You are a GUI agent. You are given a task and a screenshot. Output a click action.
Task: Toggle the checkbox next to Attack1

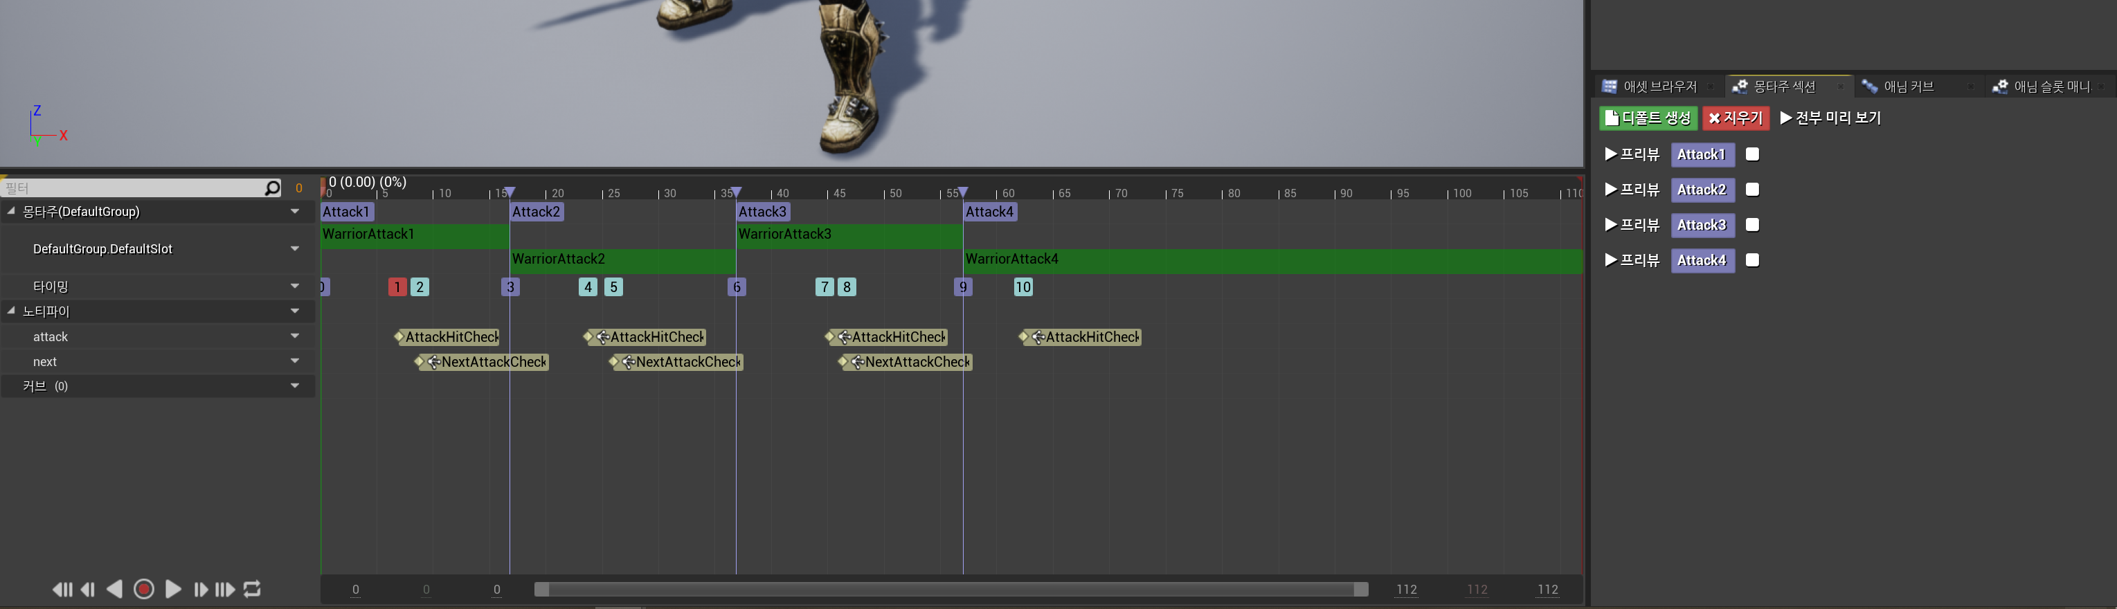coord(1752,154)
